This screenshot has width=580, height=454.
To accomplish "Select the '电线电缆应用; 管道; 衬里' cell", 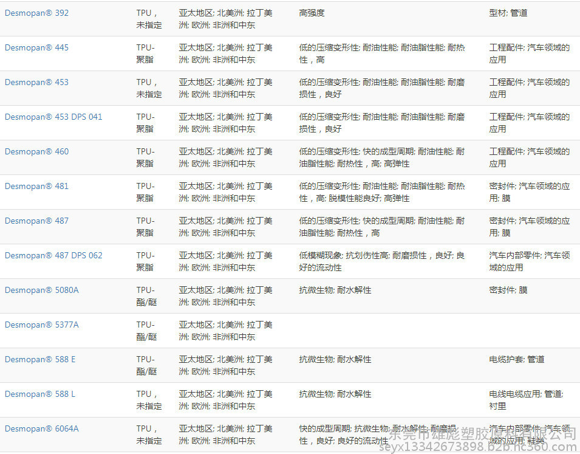I will click(x=526, y=400).
